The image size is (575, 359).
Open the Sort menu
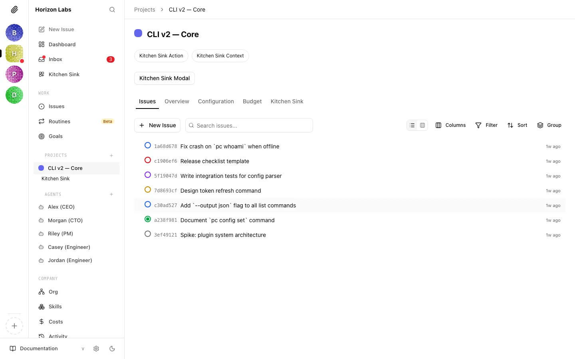pos(517,125)
